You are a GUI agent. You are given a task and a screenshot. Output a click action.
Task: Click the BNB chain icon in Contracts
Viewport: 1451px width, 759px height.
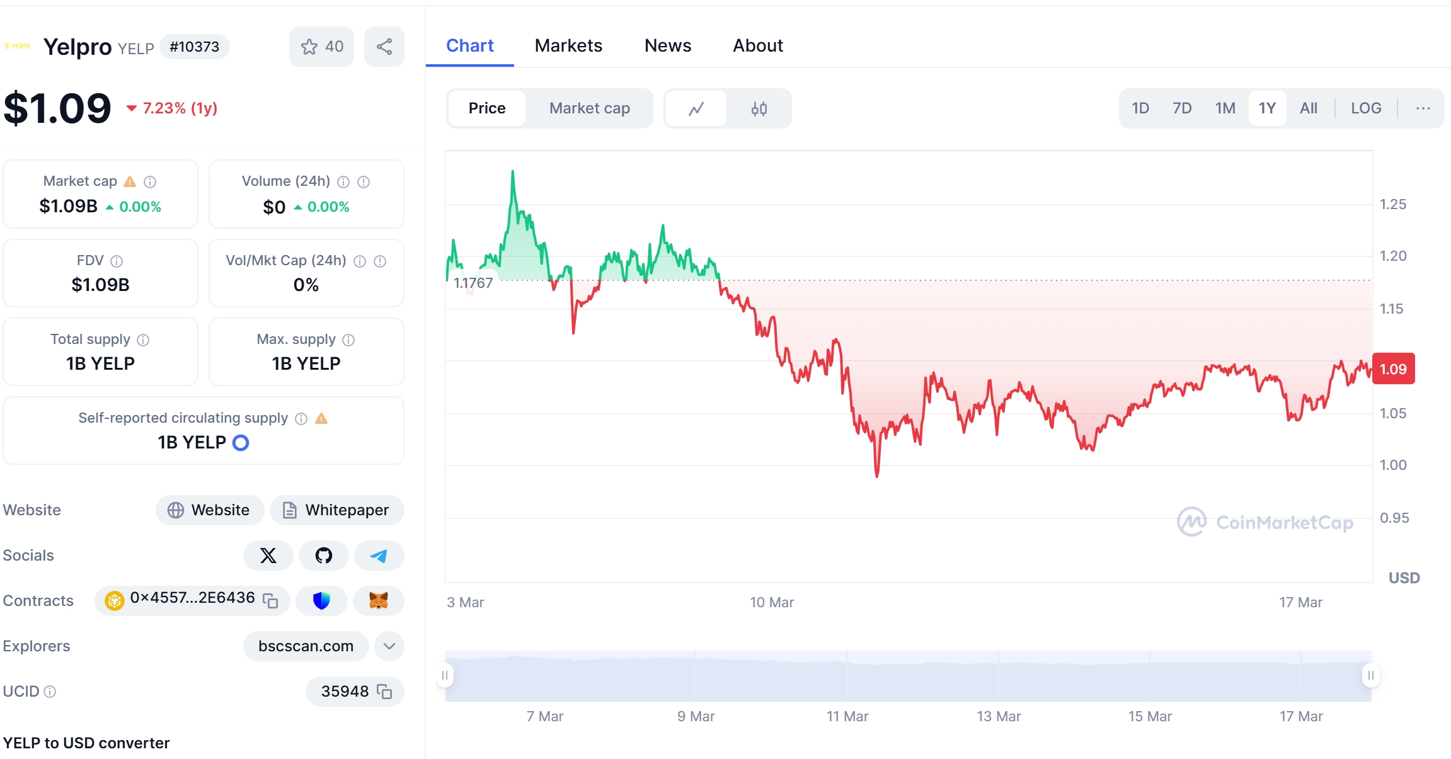(114, 601)
